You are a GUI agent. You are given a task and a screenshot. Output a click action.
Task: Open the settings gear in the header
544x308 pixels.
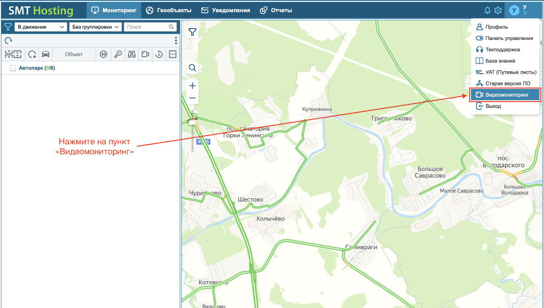coord(498,10)
